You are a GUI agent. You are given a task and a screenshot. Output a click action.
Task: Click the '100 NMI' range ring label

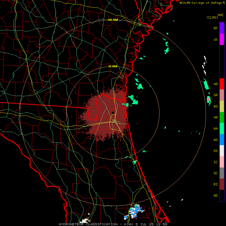tap(113, 20)
